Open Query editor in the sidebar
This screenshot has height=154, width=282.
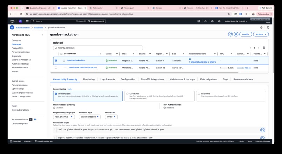(17, 48)
